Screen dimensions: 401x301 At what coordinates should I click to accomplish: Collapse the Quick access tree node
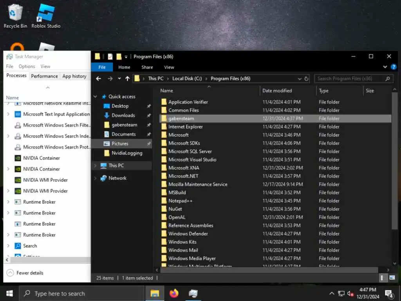click(x=95, y=96)
